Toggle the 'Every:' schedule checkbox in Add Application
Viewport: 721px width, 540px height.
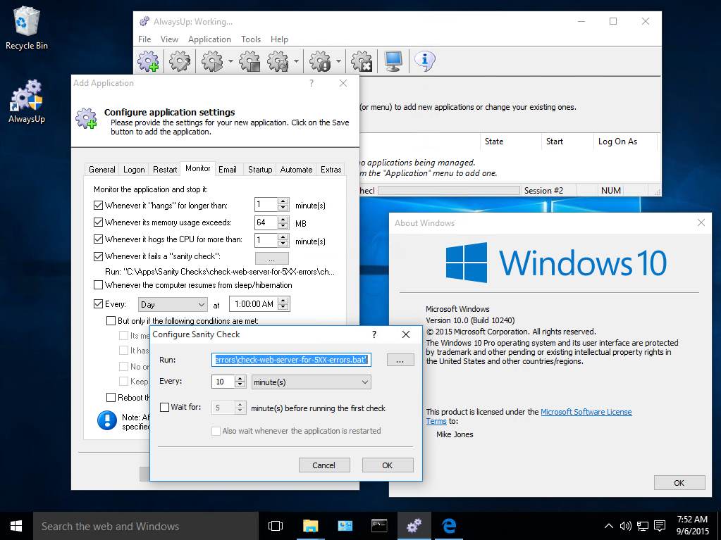[98, 304]
